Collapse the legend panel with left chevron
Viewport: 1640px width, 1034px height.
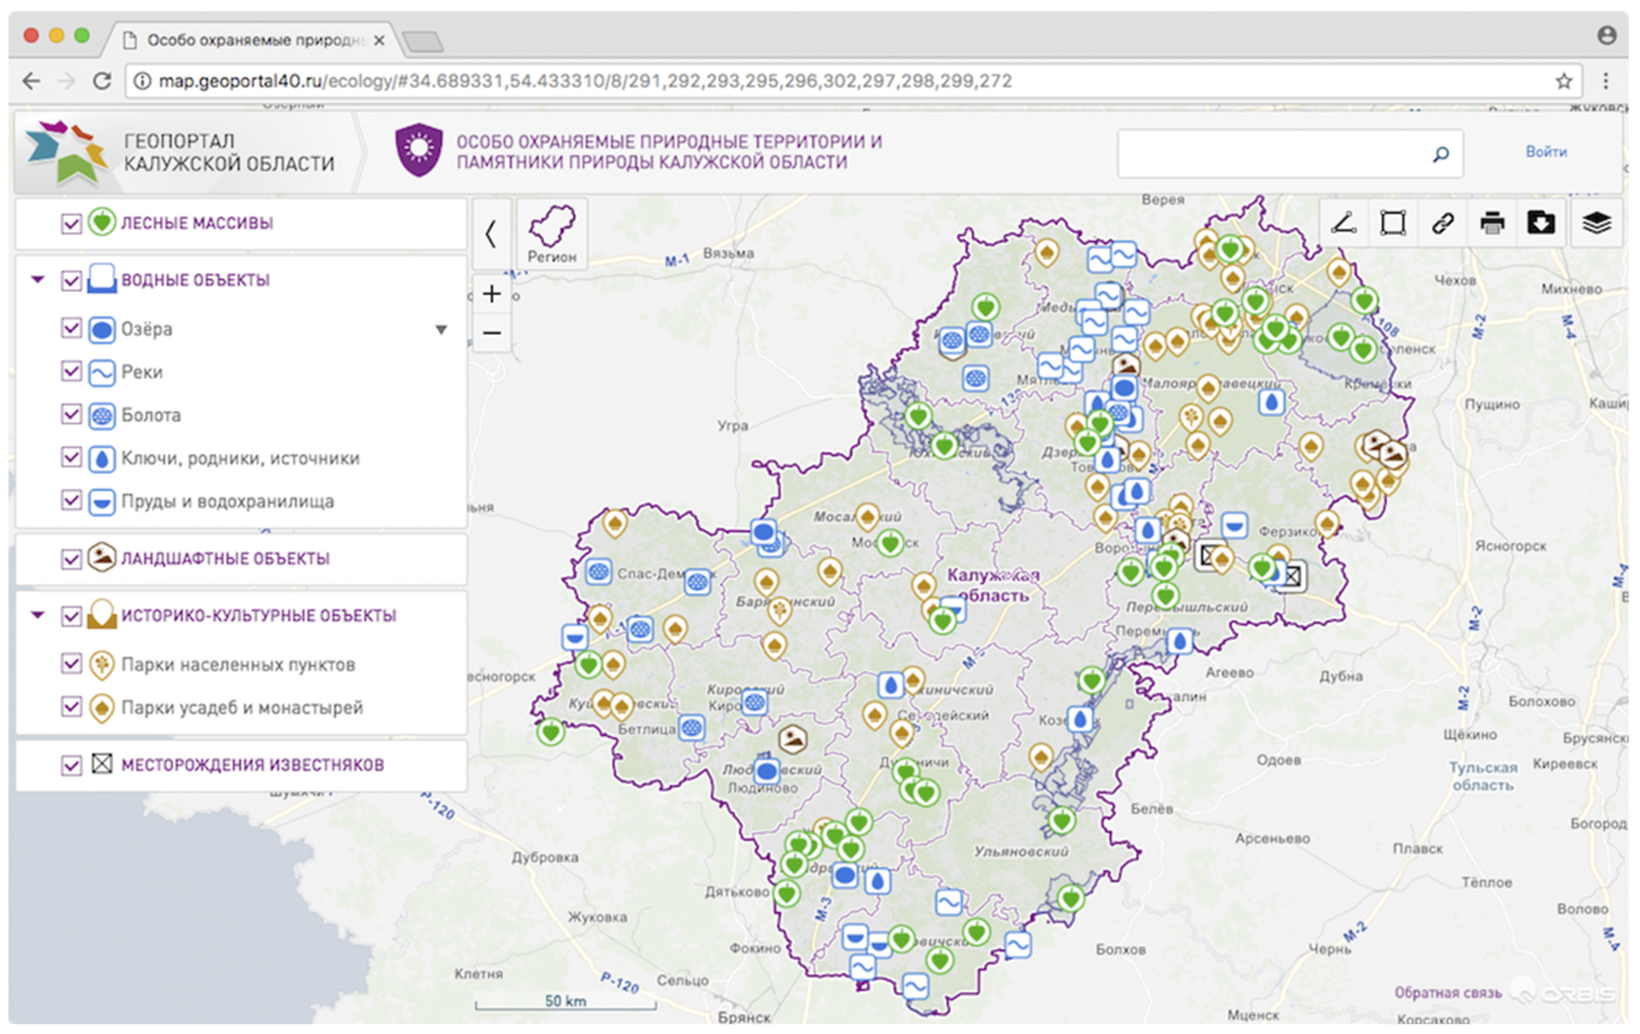click(491, 233)
